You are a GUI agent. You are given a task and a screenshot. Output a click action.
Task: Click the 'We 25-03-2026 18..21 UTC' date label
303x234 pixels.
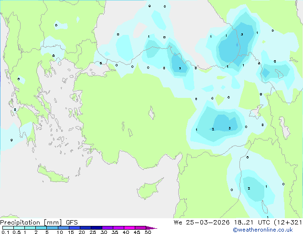pyautogui.click(x=223, y=223)
